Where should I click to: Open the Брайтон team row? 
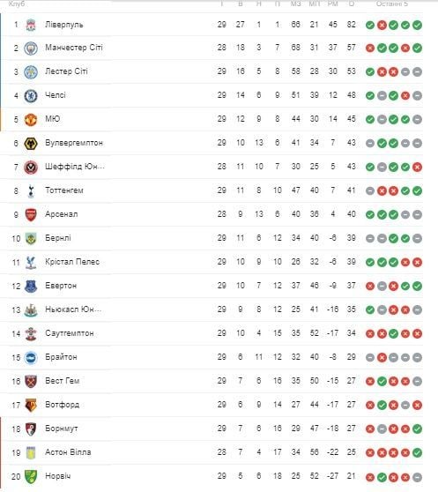tap(212, 357)
